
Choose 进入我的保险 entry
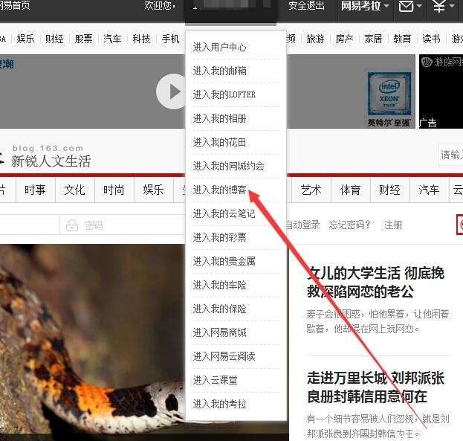(219, 309)
